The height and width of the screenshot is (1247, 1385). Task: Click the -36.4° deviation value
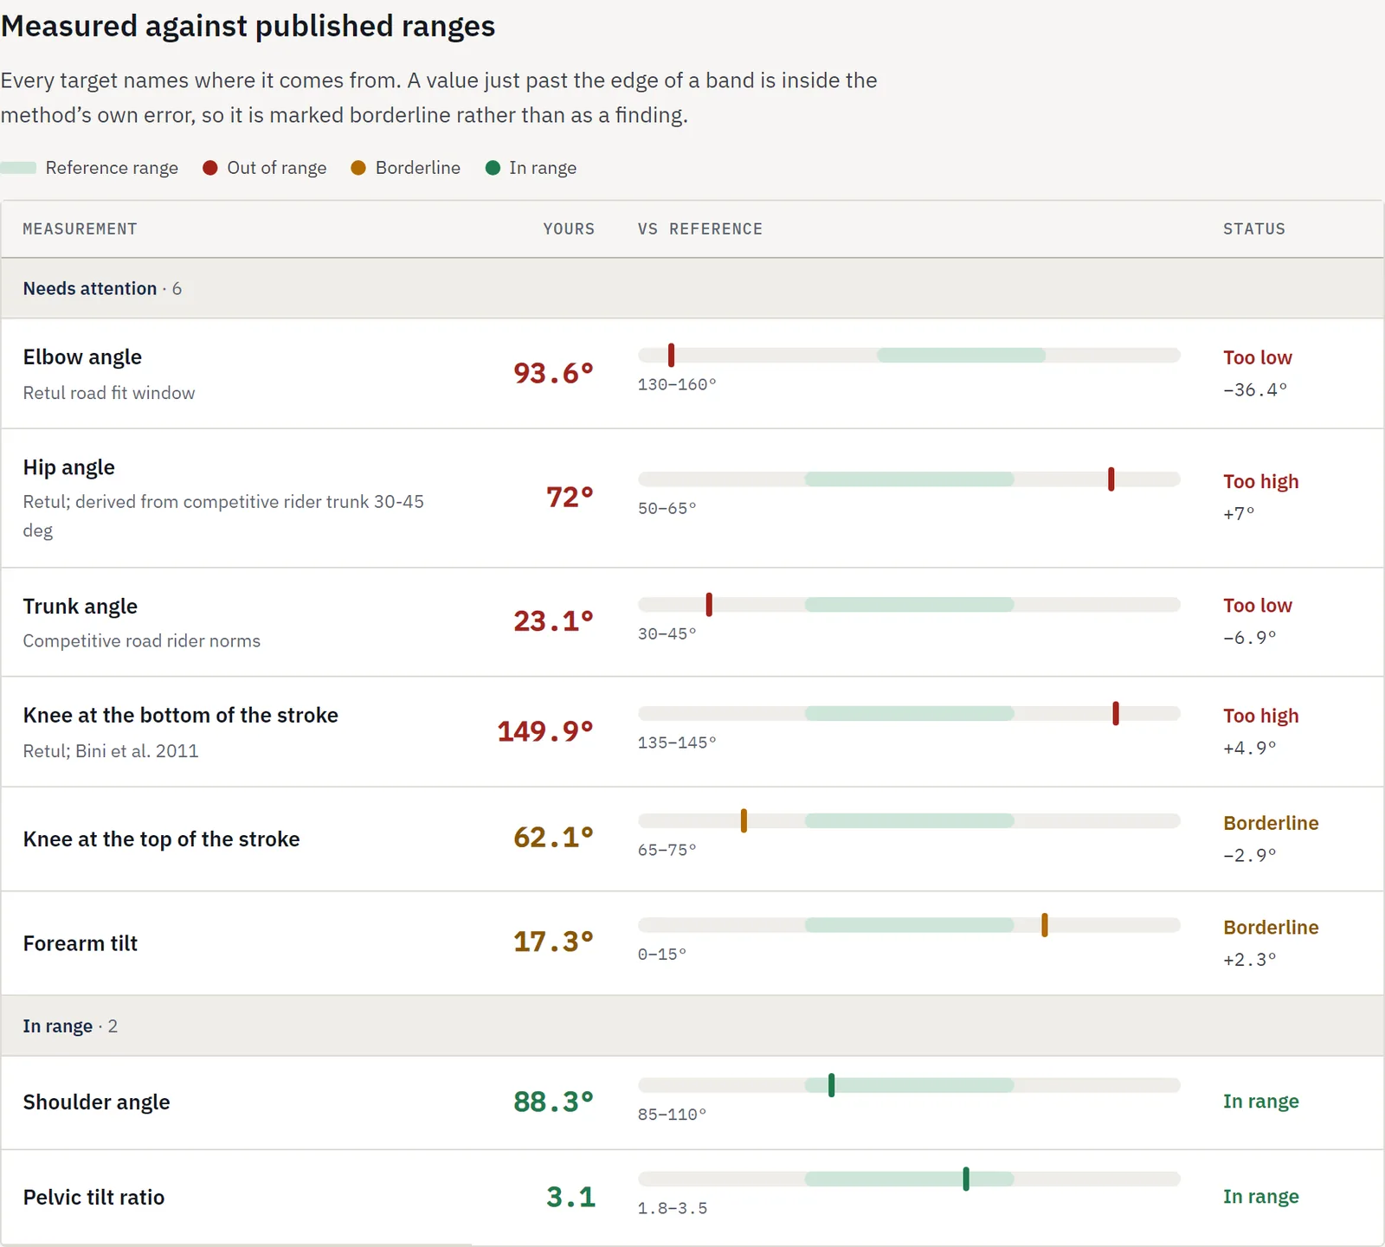[x=1255, y=389]
